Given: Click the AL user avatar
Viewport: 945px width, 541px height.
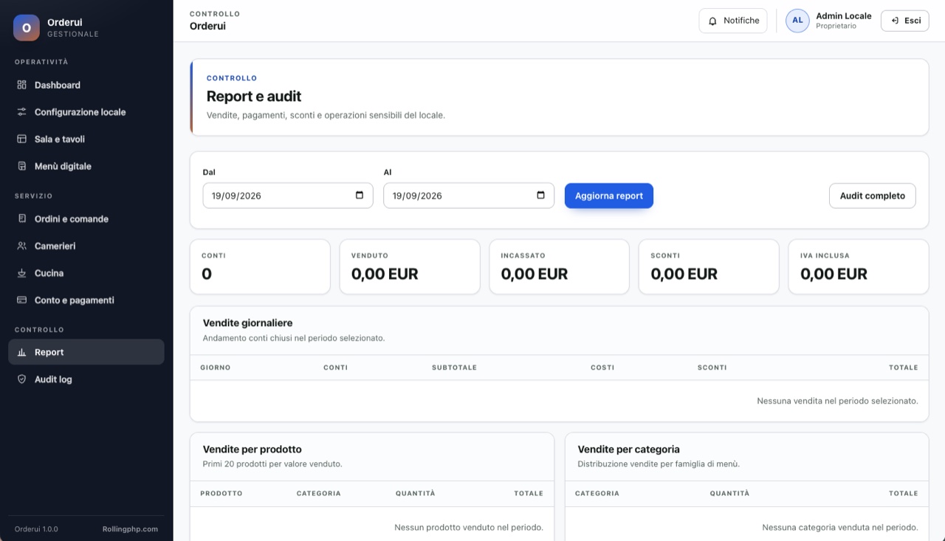Looking at the screenshot, I should click(797, 21).
